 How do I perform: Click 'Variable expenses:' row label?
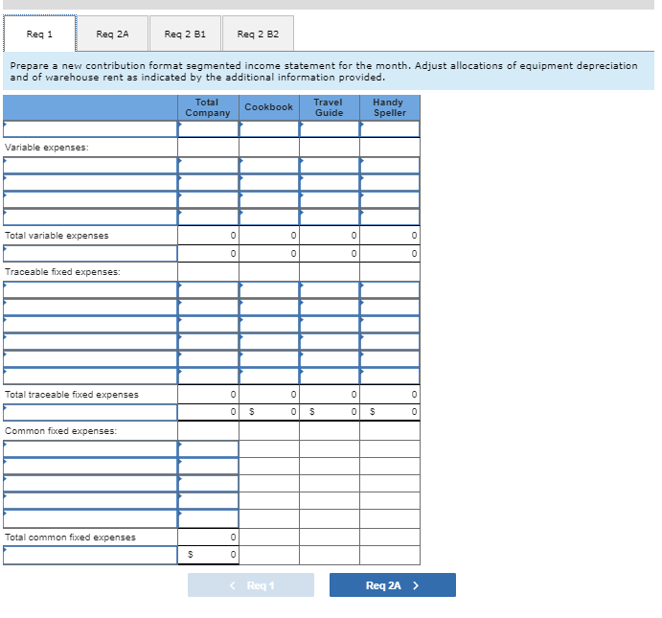click(x=47, y=148)
